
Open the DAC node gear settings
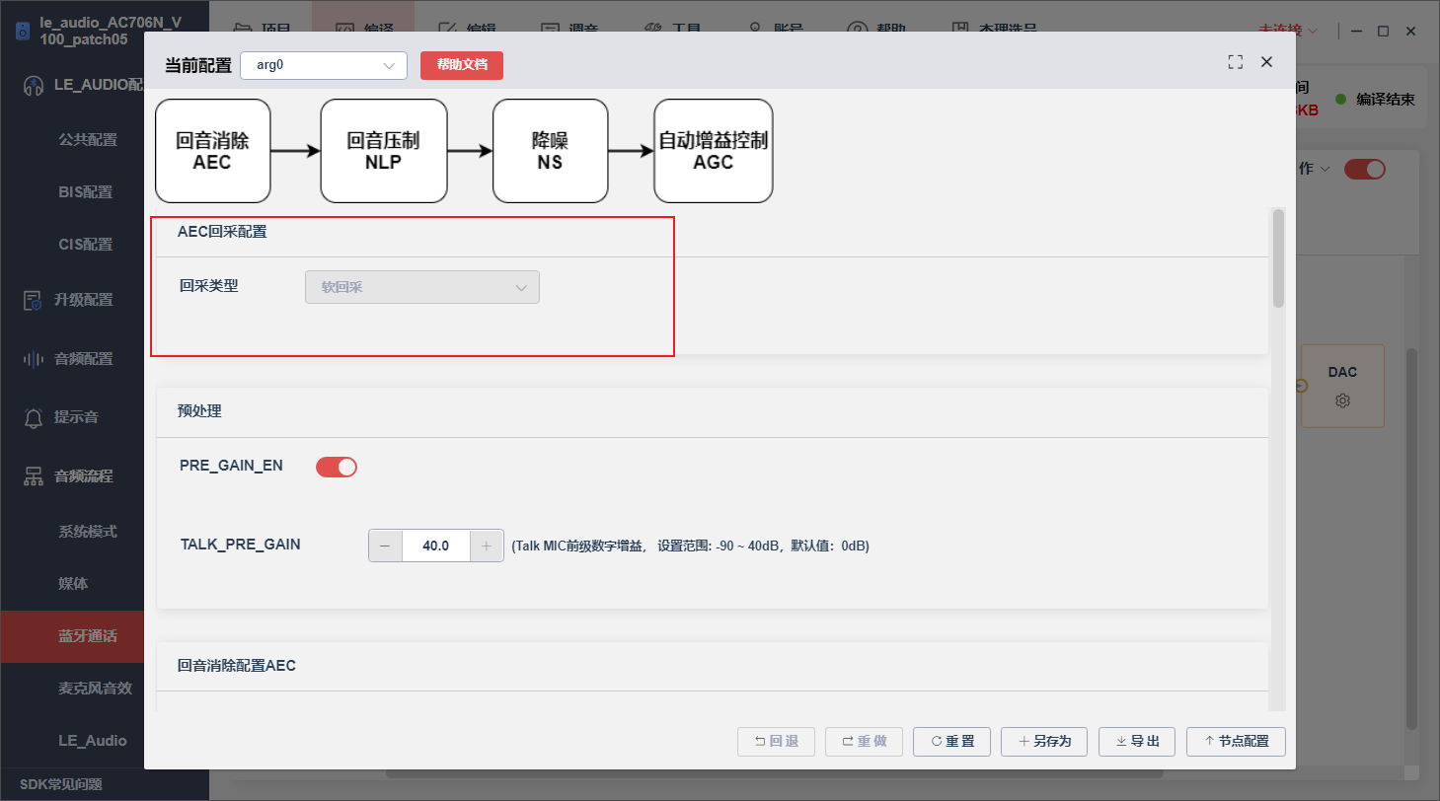(1342, 401)
